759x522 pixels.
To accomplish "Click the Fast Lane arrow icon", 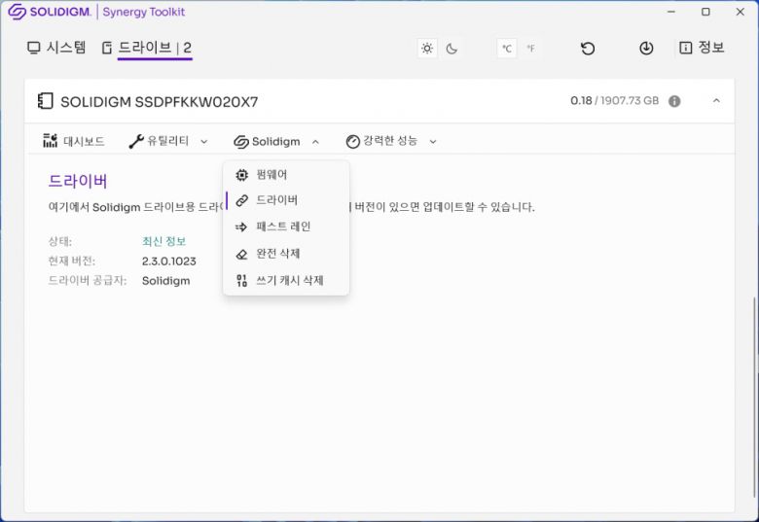I will (x=241, y=226).
